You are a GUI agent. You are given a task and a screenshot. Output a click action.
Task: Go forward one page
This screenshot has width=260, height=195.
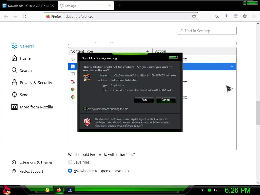pyautogui.click(x=15, y=17)
